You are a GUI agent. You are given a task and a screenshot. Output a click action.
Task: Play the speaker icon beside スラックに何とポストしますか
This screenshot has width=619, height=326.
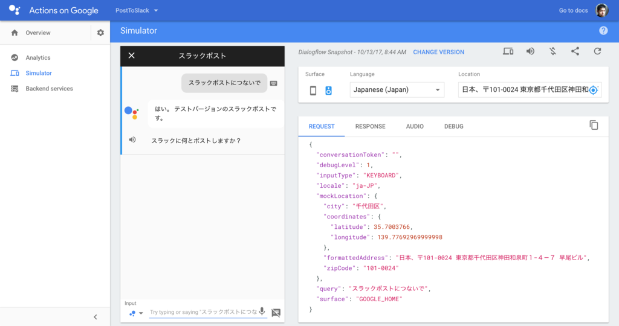(132, 140)
